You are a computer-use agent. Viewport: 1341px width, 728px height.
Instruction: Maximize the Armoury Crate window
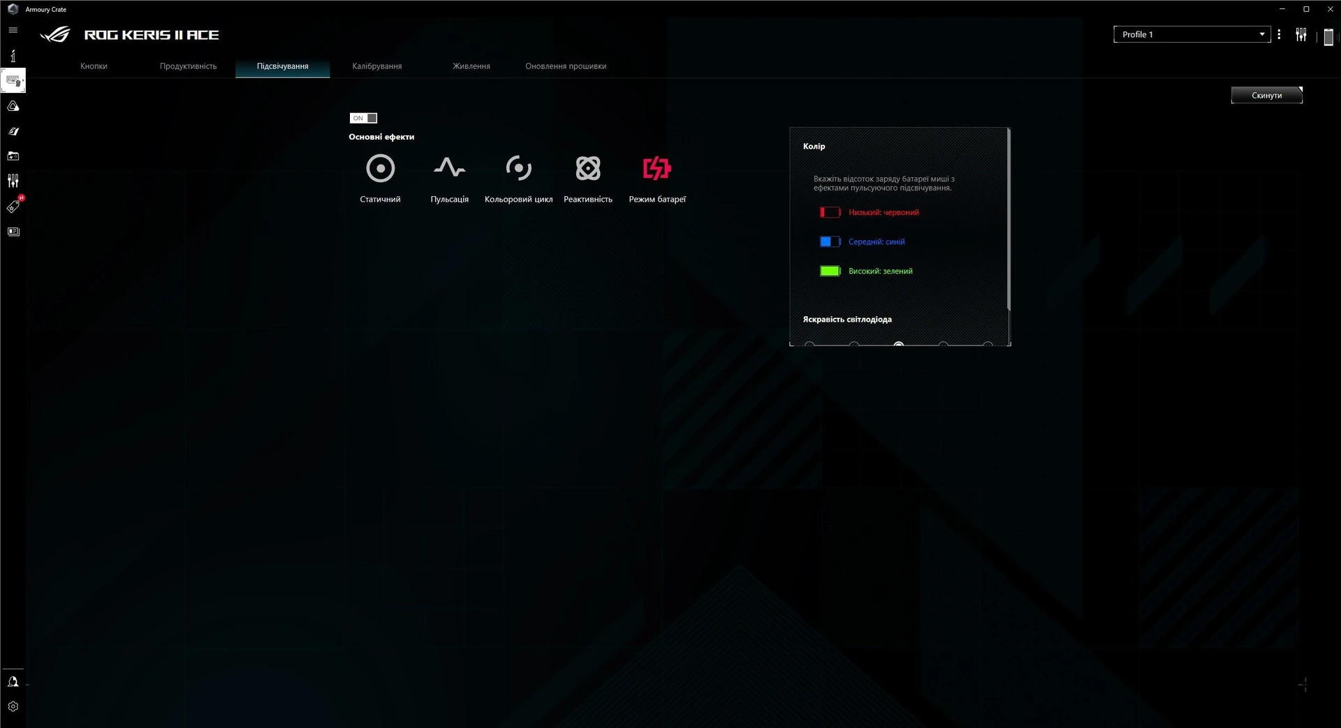click(x=1305, y=9)
